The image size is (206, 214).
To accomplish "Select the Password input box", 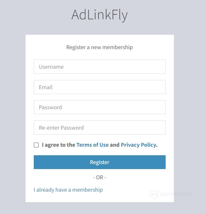I will [x=99, y=107].
